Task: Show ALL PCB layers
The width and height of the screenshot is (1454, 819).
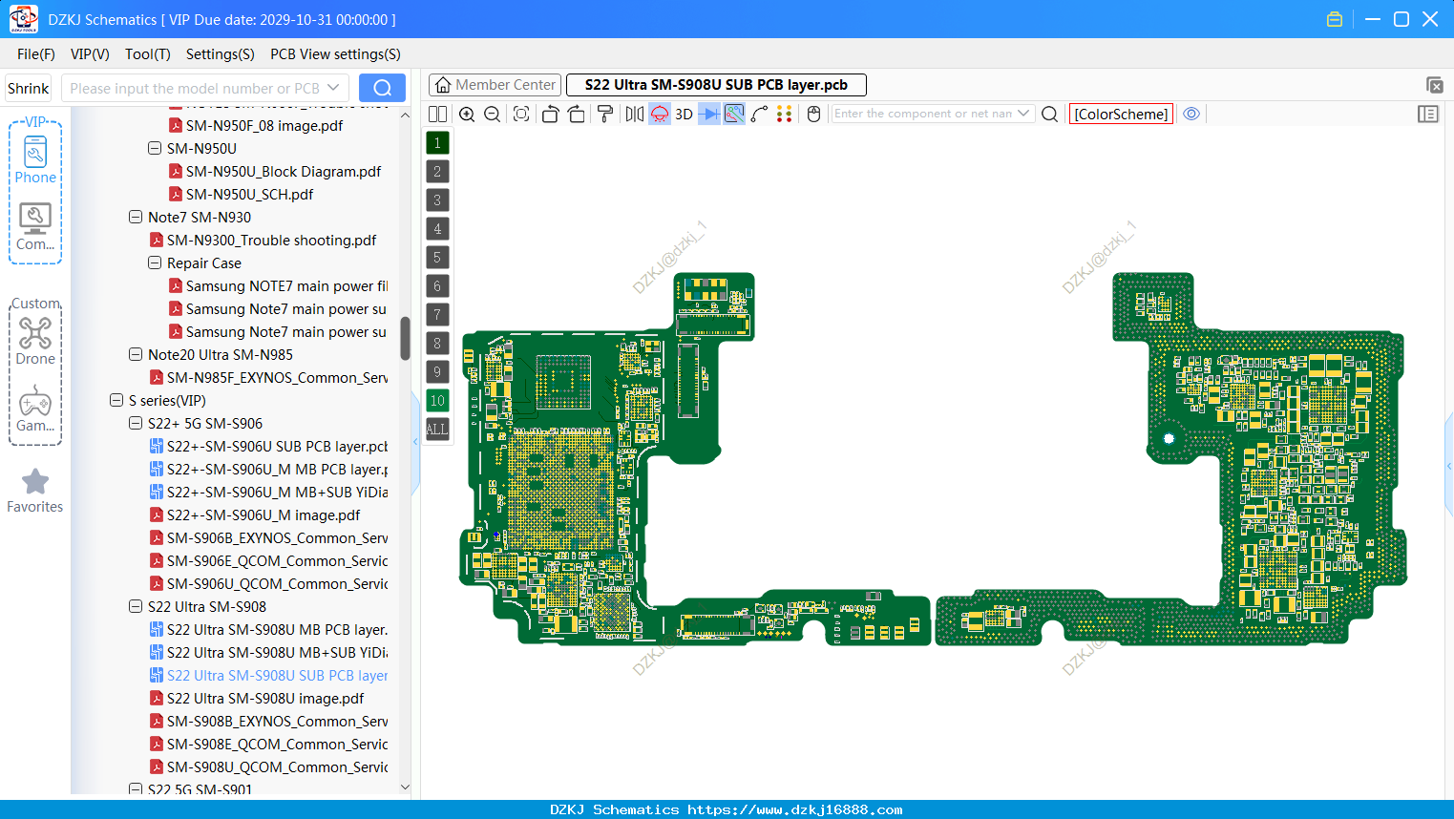Action: [437, 430]
